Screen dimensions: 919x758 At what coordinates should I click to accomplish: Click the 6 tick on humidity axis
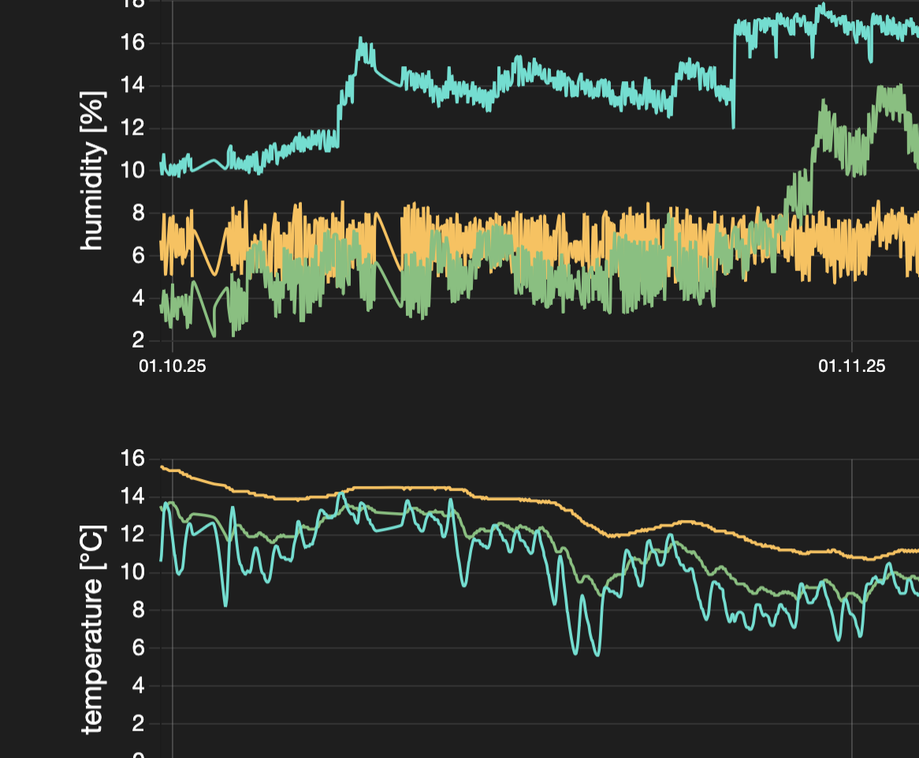138,255
